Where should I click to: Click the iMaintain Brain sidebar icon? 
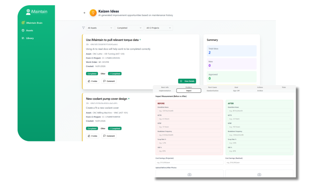23,23
